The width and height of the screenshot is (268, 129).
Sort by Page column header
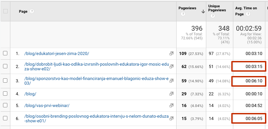tap(23, 11)
